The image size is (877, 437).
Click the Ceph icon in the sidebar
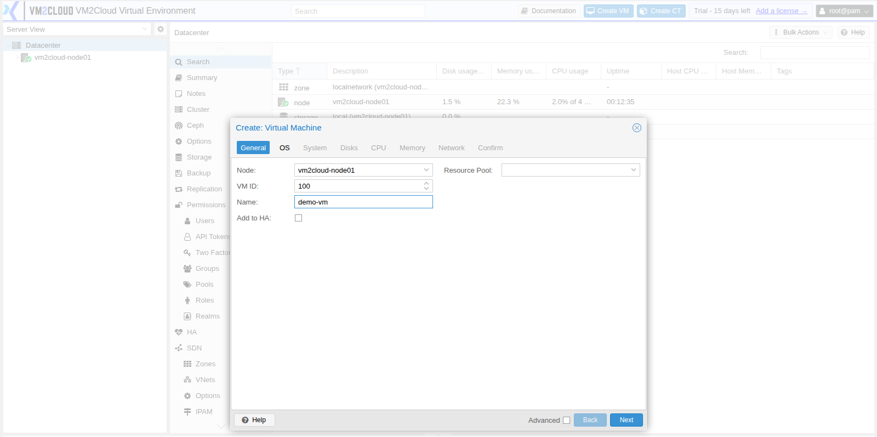(x=179, y=126)
